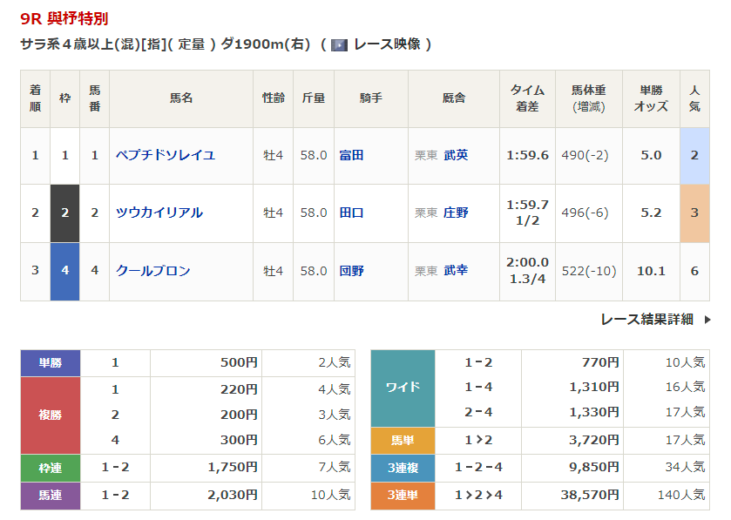Select the 単勝 payout label

coord(51,363)
